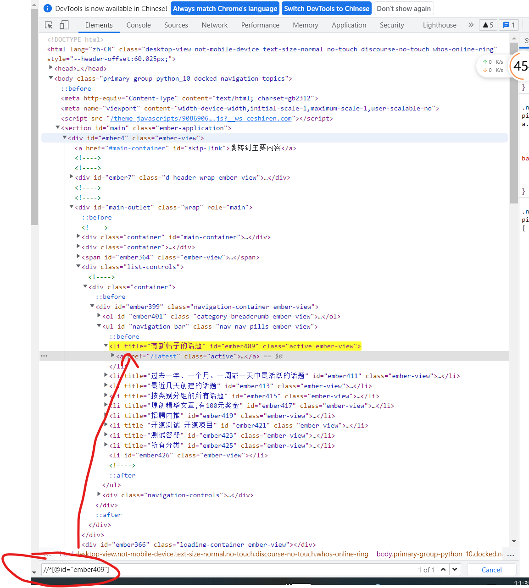Image resolution: width=529 pixels, height=588 pixels.
Task: Click the DOM tree vertical scrollbar thumb
Action: tap(514, 124)
